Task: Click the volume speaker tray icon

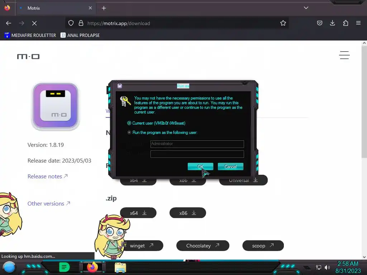Action: click(327, 267)
